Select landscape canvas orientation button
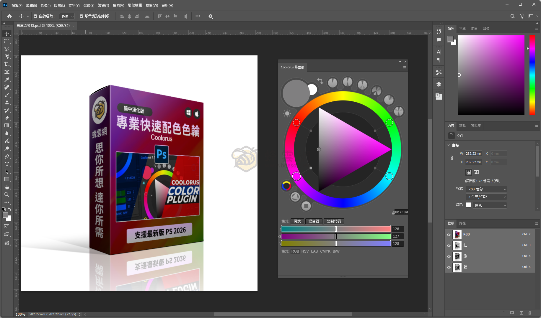541x318 pixels. (476, 172)
